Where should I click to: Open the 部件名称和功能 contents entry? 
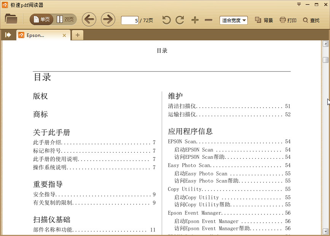[x=94, y=230]
